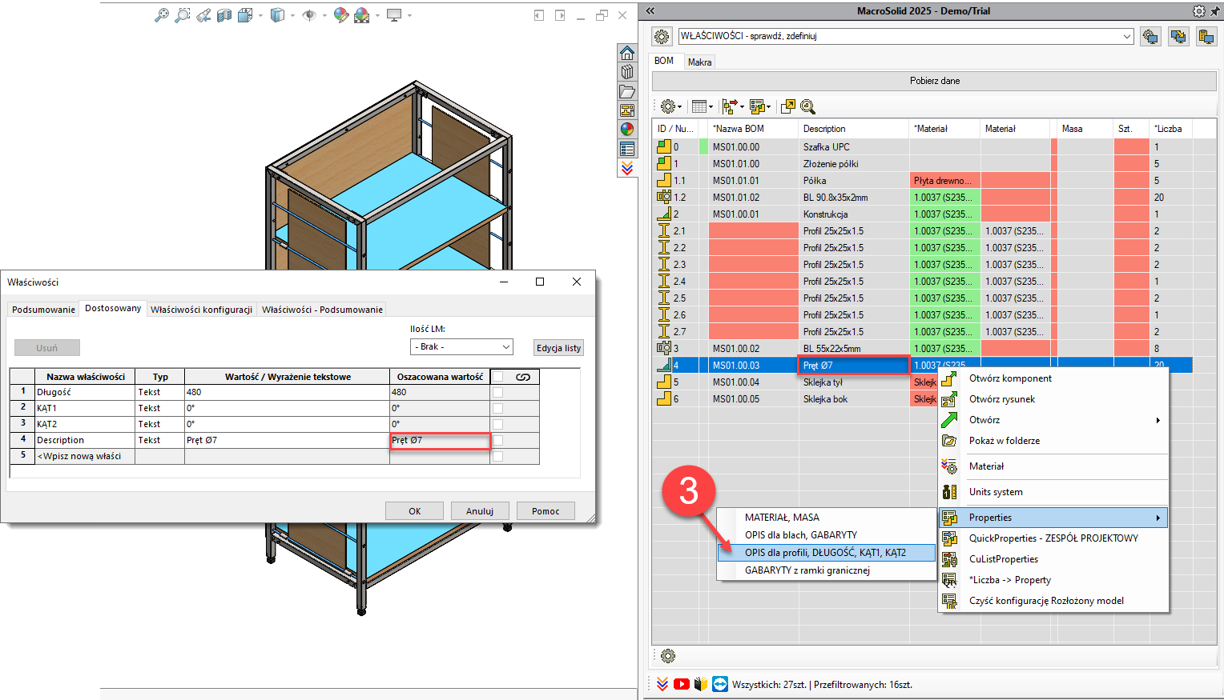Click the Pomoc button
1224x700 pixels.
546,511
